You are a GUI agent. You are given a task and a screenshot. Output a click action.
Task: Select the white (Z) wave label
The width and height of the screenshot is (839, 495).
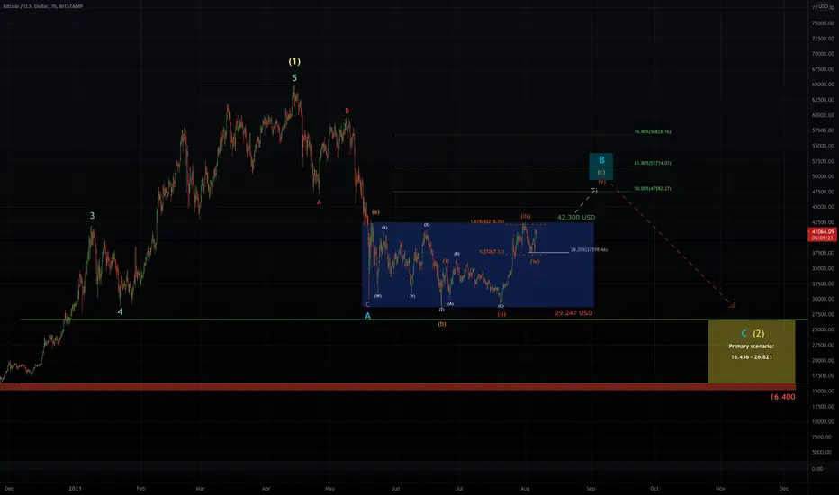(441, 310)
